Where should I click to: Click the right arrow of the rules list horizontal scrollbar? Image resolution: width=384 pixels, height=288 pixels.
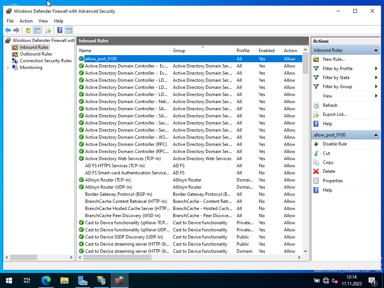[x=299, y=257]
